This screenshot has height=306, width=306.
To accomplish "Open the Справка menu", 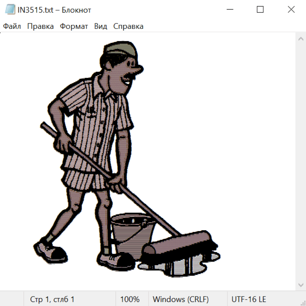I will click(128, 27).
